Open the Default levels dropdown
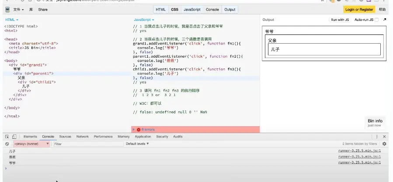 click(137, 144)
